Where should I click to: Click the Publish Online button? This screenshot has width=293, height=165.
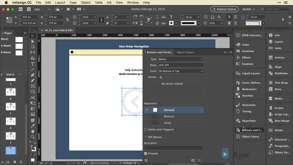click(x=224, y=9)
